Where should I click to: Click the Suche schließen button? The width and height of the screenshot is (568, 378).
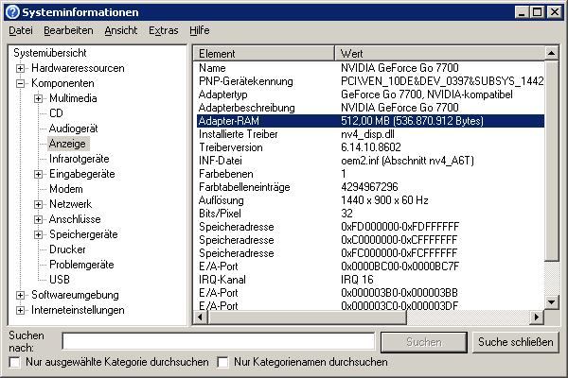coord(516,342)
